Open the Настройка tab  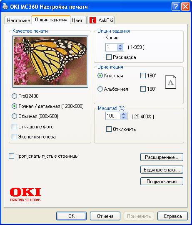point(18,20)
